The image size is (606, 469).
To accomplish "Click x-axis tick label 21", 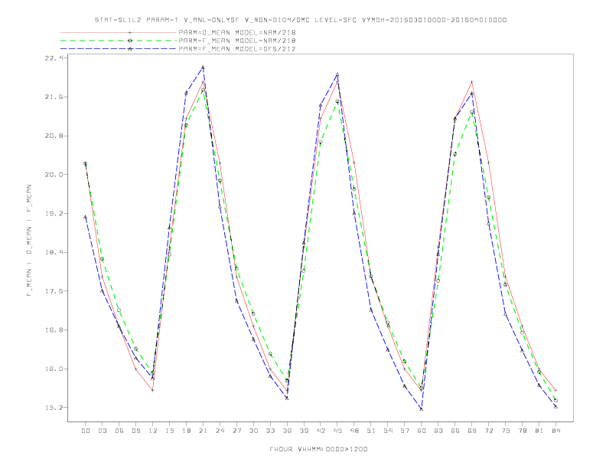I will click(x=203, y=431).
